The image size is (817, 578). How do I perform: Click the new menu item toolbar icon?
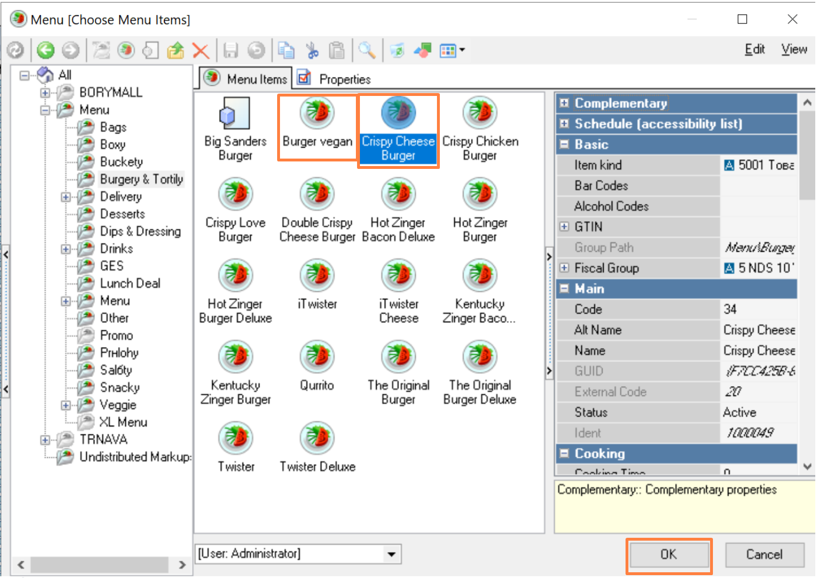pyautogui.click(x=126, y=51)
